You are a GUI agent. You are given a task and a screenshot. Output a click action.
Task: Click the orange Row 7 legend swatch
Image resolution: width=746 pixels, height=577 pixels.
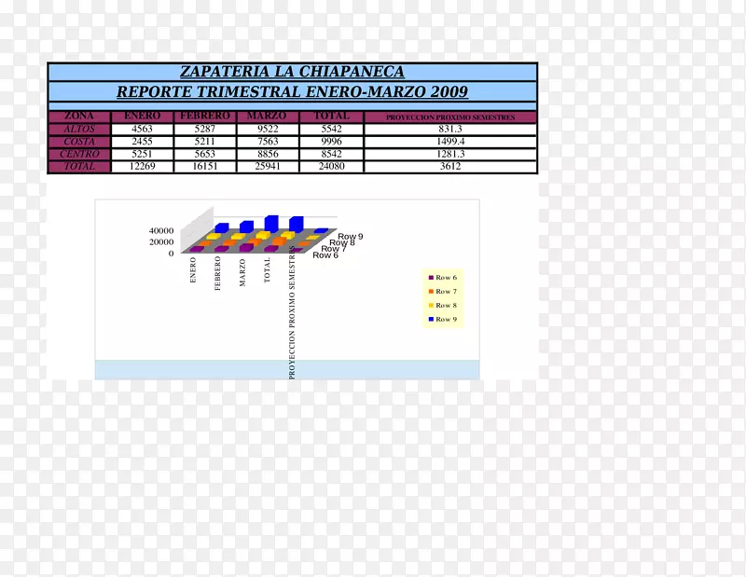pos(431,291)
